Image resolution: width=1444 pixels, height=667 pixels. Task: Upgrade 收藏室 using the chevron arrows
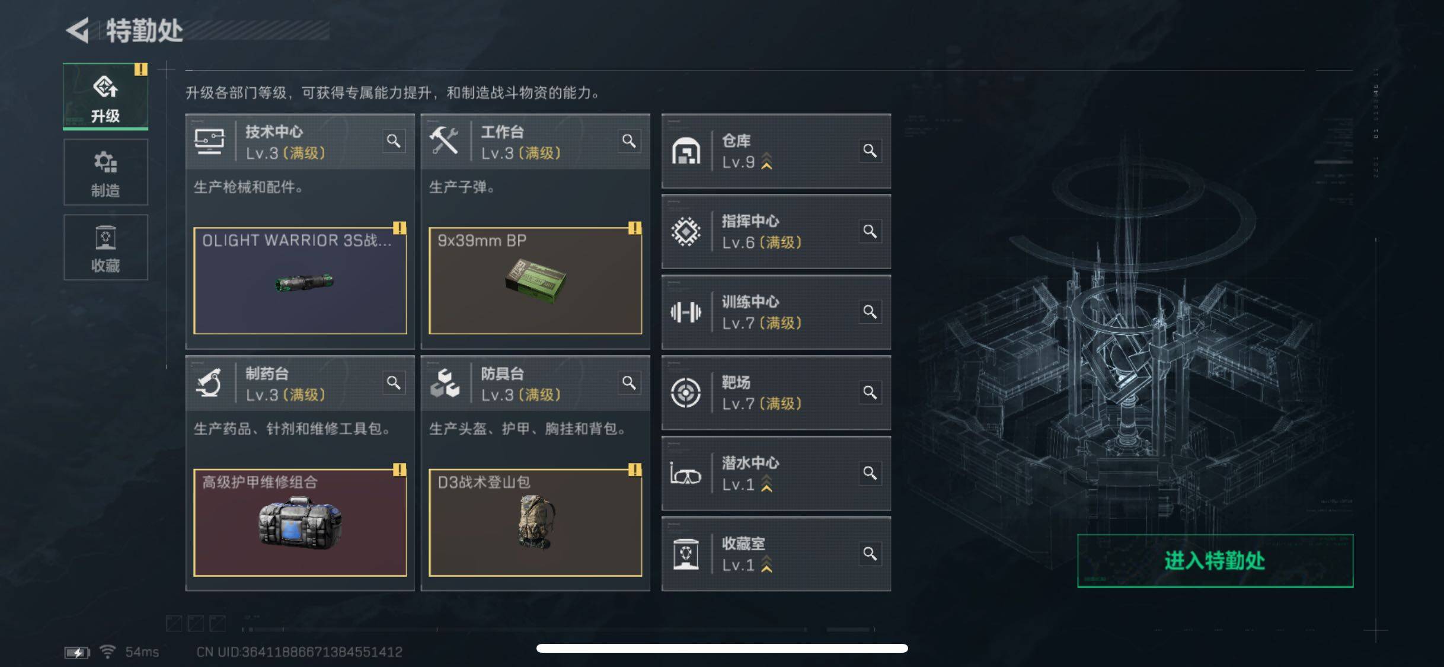pyautogui.click(x=766, y=564)
